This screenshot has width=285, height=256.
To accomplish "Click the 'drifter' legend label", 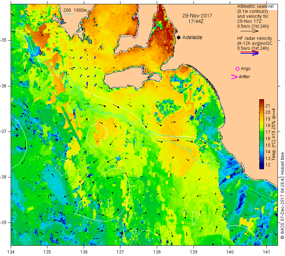I will pyautogui.click(x=244, y=77).
